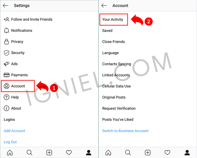Screen dimensions: 197x158
Task: Tap the Add Account link
Action: (14, 131)
